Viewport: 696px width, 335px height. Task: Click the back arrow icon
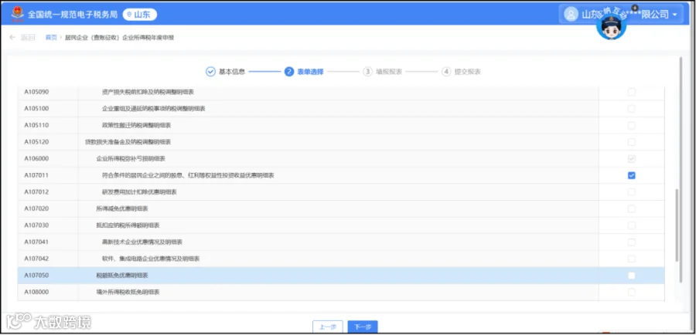tap(12, 38)
